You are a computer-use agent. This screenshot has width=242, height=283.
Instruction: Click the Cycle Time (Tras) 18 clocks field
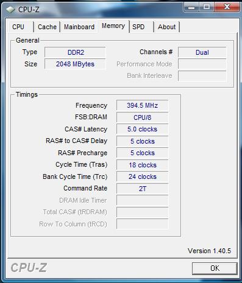point(143,165)
